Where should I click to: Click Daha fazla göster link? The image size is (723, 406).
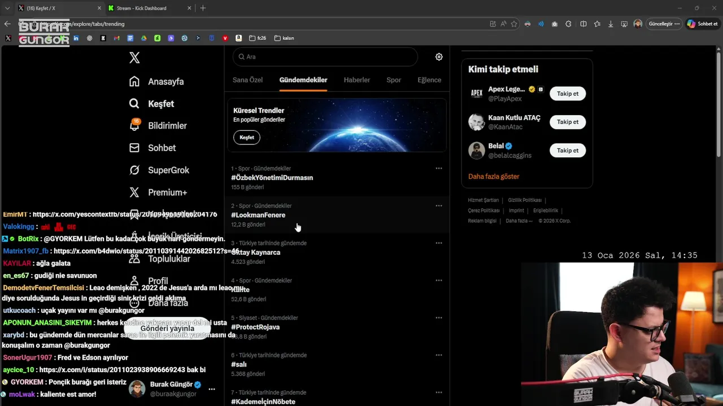click(x=494, y=176)
